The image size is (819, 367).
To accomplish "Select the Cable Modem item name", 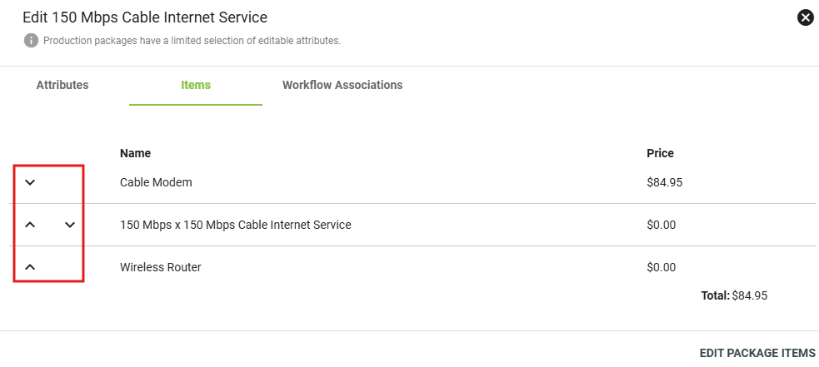I will (x=156, y=182).
